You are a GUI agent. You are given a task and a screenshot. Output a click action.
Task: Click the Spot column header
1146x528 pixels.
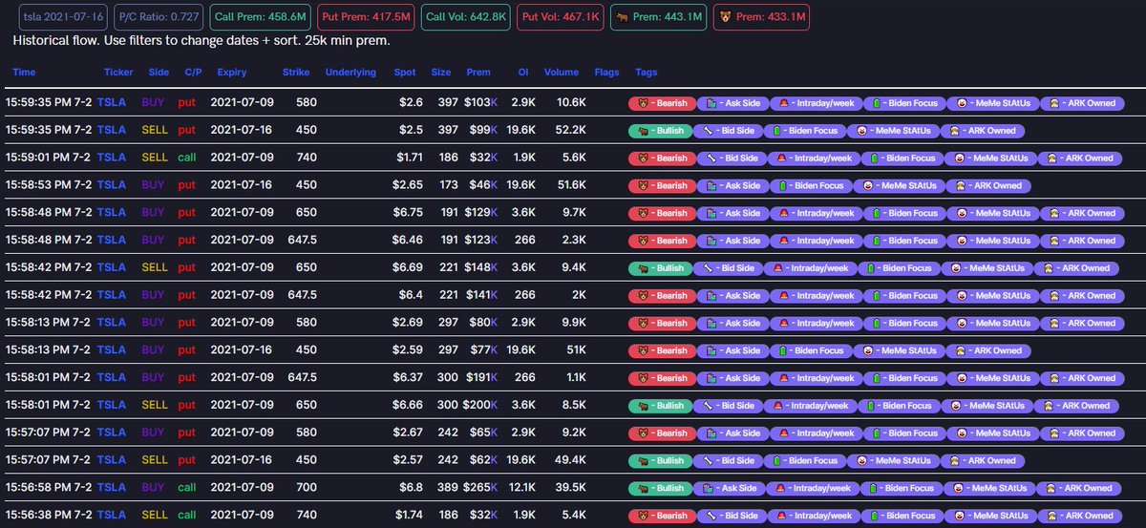coord(405,73)
